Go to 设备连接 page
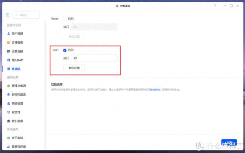245x153 pixels. coord(15,51)
